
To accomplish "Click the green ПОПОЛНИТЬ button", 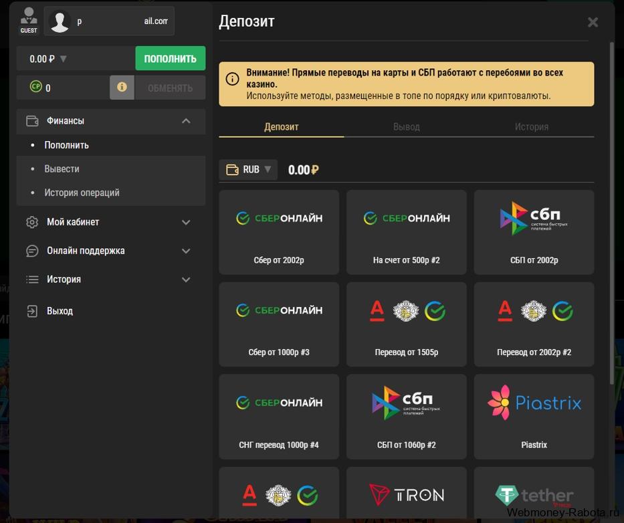I will point(171,58).
